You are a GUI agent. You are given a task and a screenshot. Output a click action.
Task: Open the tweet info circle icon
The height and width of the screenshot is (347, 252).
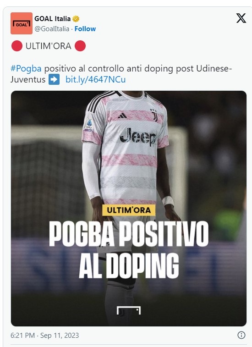coord(241,335)
